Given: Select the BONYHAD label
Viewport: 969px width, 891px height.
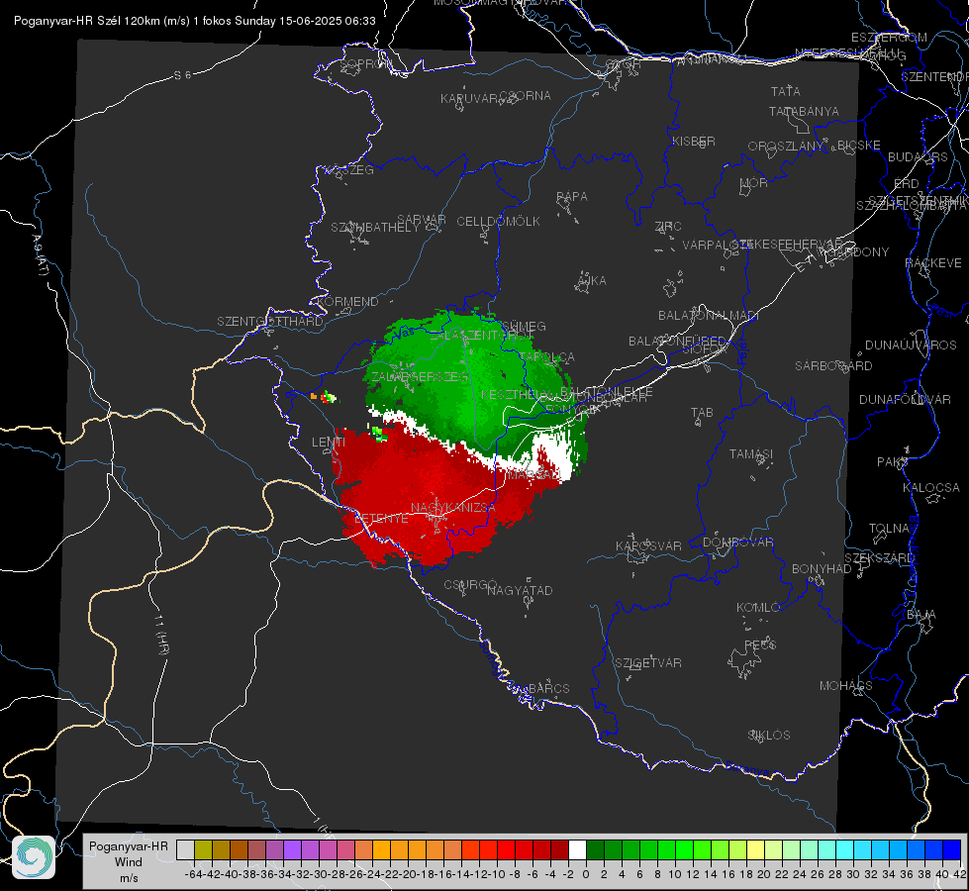Looking at the screenshot, I should click(x=822, y=569).
